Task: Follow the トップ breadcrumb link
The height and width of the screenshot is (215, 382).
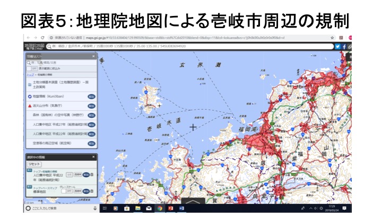Action: tap(30, 75)
